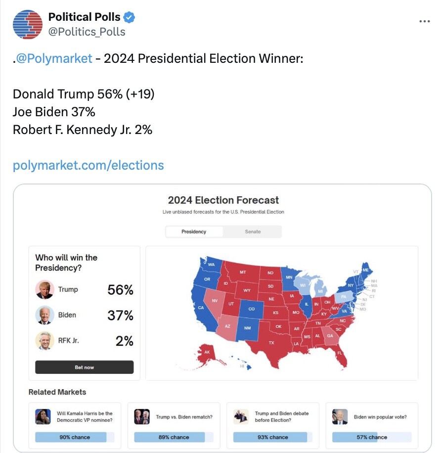Screen dimensions: 440x453
Task: Switch to the Senate tab
Action: pyautogui.click(x=253, y=232)
